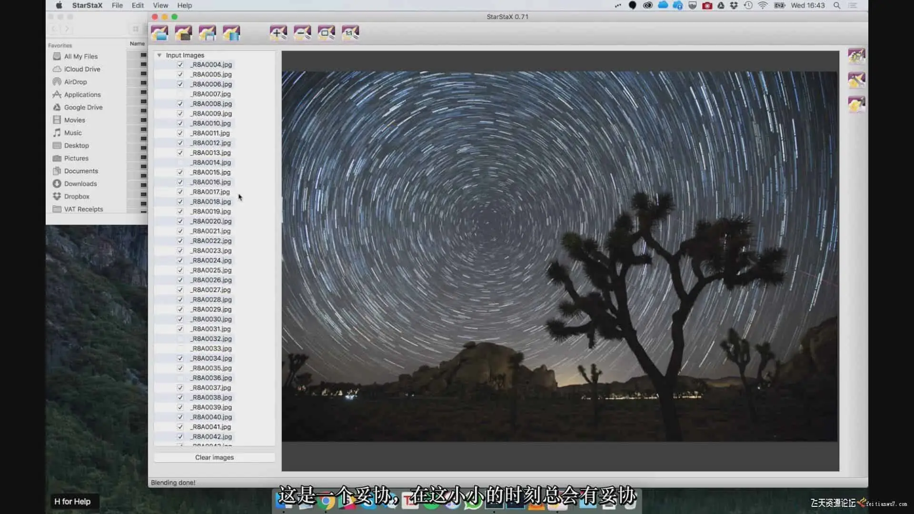This screenshot has width=914, height=514.
Task: Uncheck the _R8A0020.jpg checkbox
Action: tap(180, 221)
